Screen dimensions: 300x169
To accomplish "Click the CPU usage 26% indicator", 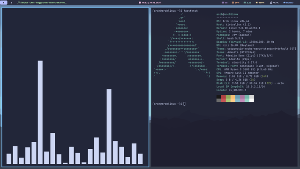I will click(x=235, y=3).
